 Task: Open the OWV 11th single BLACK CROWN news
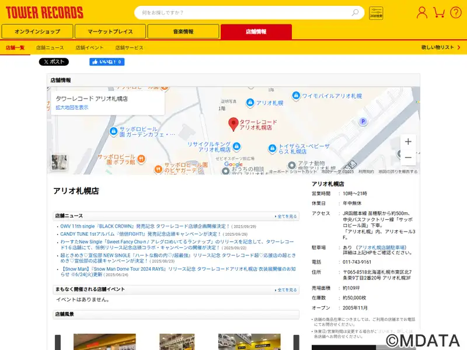point(145,226)
